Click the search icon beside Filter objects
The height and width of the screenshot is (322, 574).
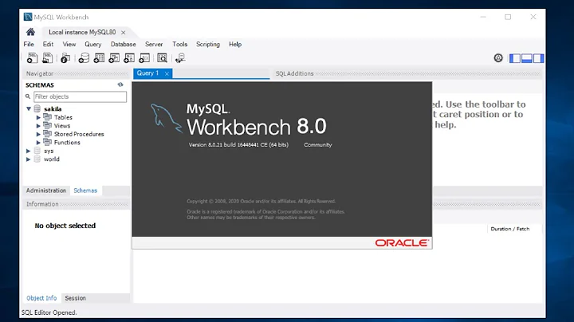point(28,96)
